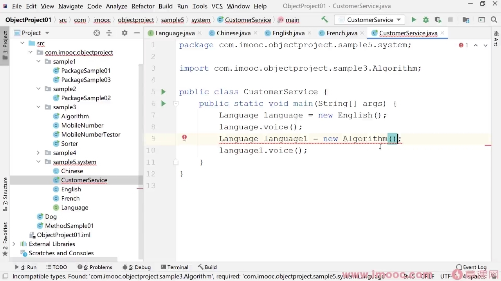The height and width of the screenshot is (281, 501).
Task: Click the sample5 breadcrumb in navigation bar
Action: tap(172, 20)
